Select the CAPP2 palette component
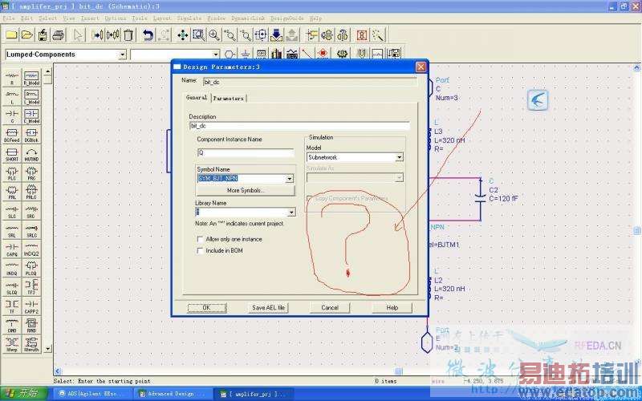This screenshot has width=642, height=401. pyautogui.click(x=31, y=306)
